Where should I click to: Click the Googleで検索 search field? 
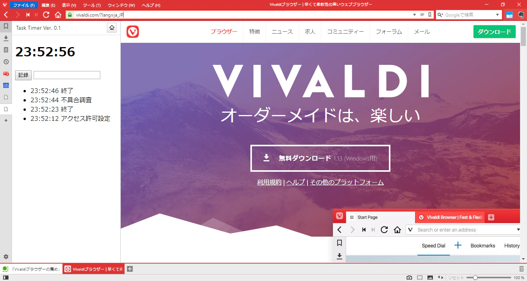coord(469,15)
